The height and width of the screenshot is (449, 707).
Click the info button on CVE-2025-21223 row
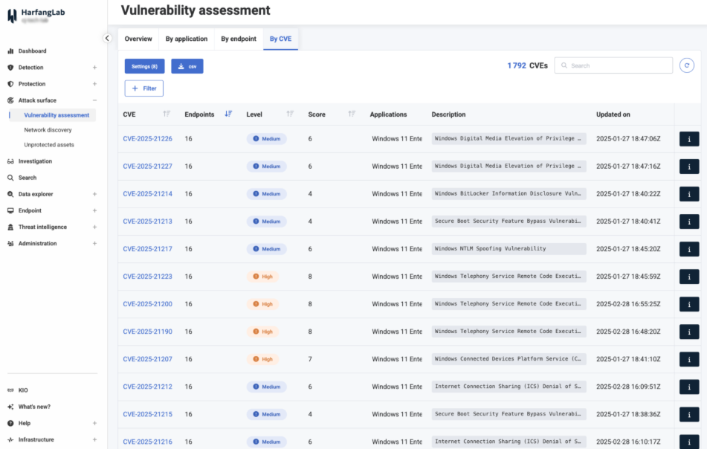pyautogui.click(x=689, y=277)
